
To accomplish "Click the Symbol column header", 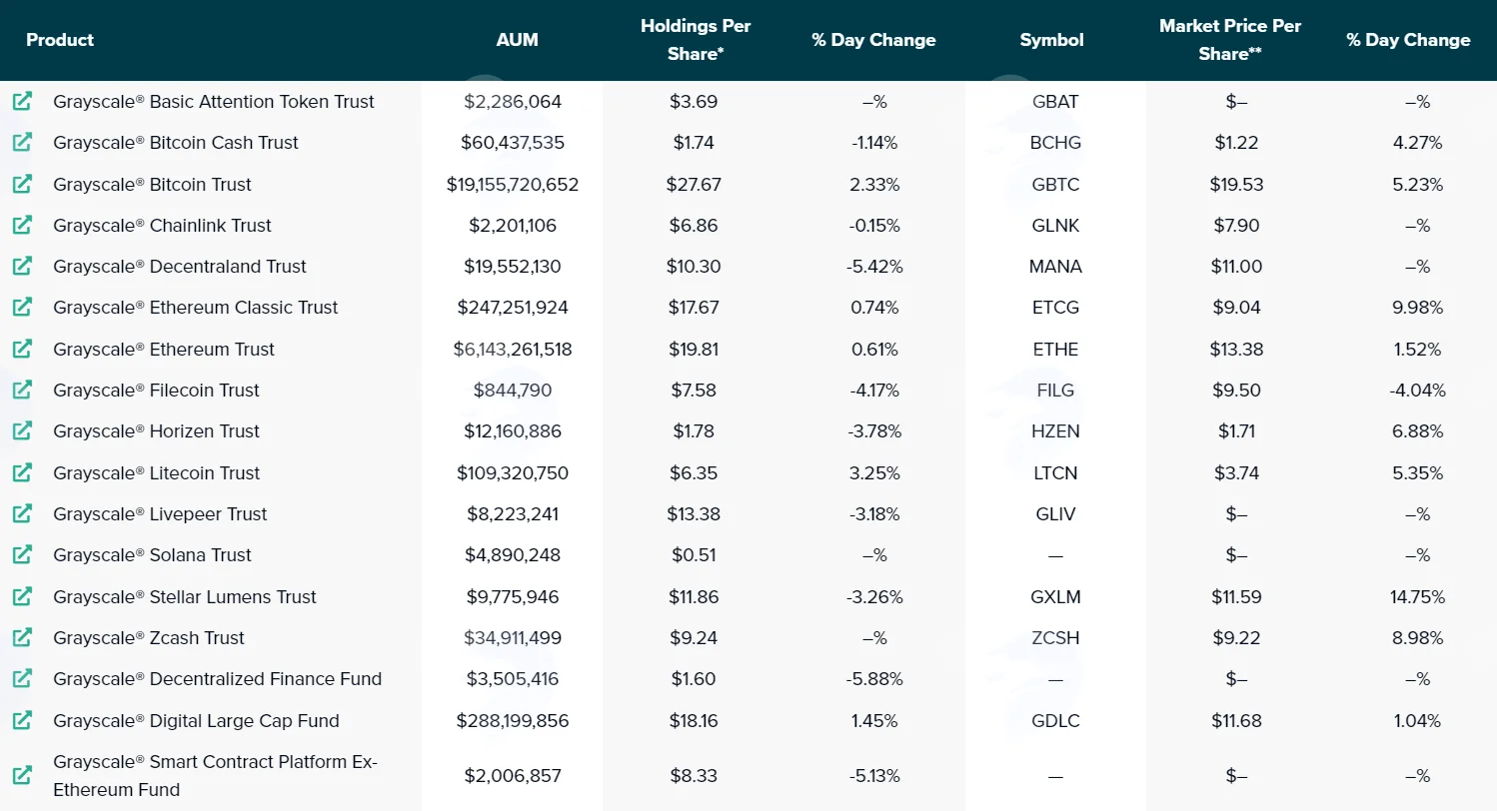I will [x=1051, y=40].
